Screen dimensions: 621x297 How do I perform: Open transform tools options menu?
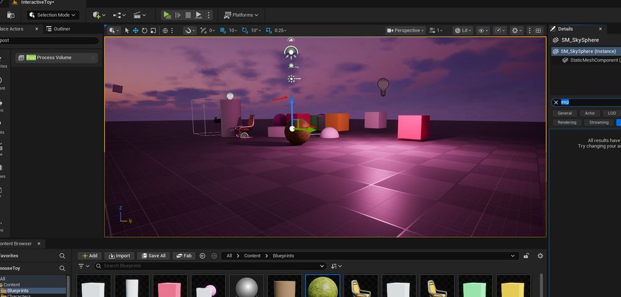pyautogui.click(x=172, y=30)
